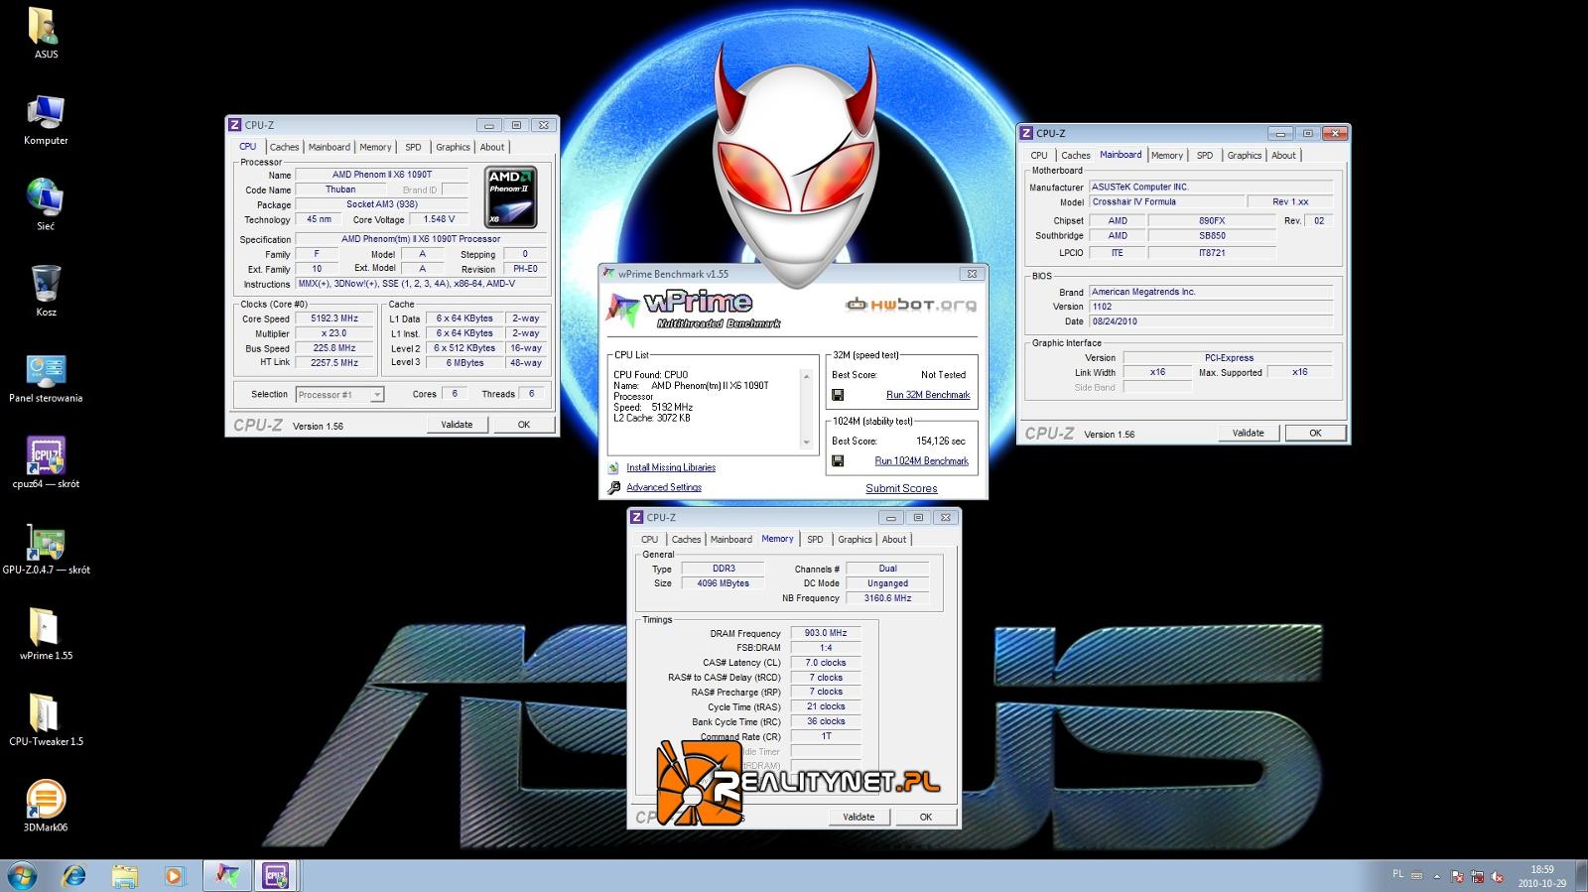
Task: Switch to Memory tab in left CPU-Z window
Action: tap(375, 147)
